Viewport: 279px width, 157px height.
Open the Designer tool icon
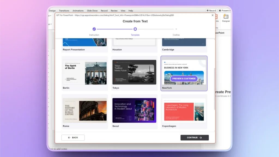pyautogui.click(x=226, y=18)
